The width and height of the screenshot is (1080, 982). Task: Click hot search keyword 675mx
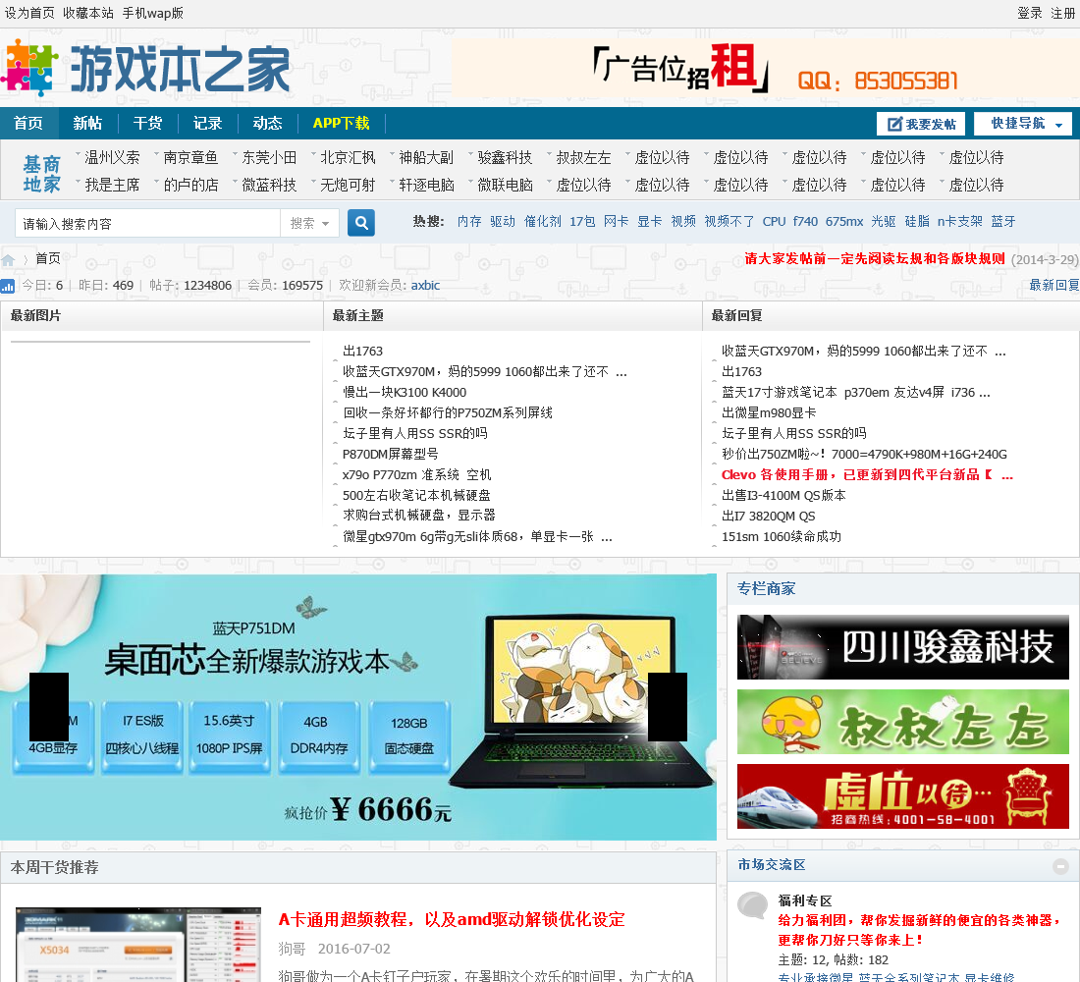coord(843,221)
